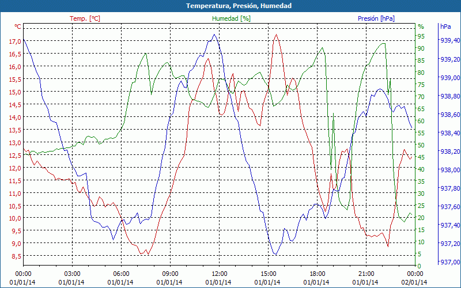Click the chart title "Temperatura, Presión, Humedad"
The height and width of the screenshot is (288, 461).
point(239,6)
